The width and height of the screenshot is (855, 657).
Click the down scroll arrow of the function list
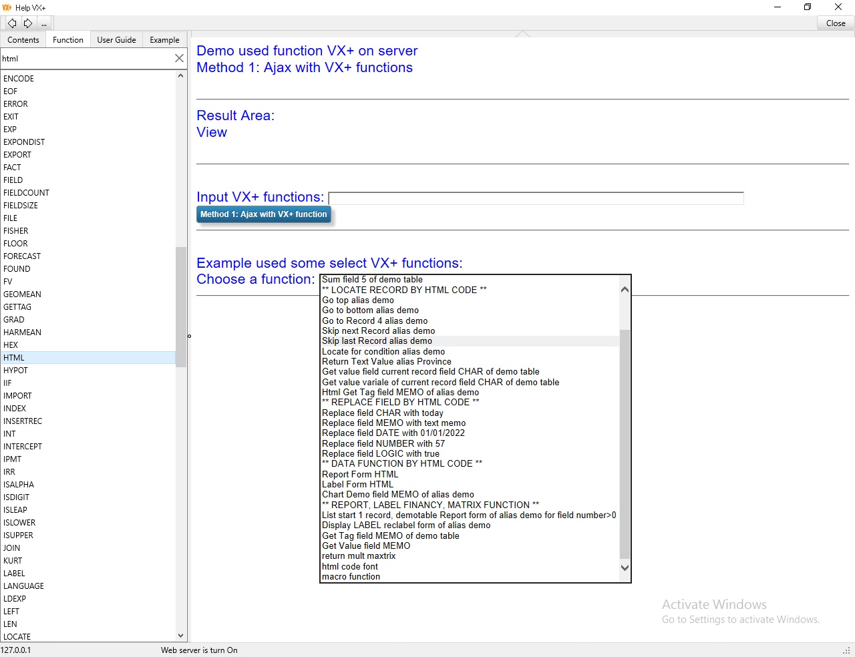(180, 636)
